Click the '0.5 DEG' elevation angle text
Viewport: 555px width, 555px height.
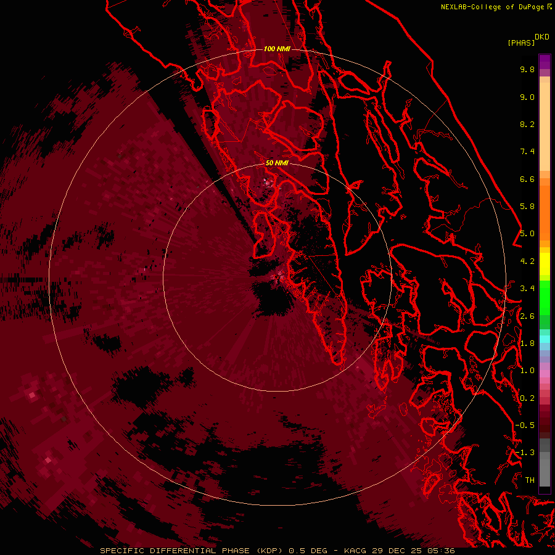308,551
